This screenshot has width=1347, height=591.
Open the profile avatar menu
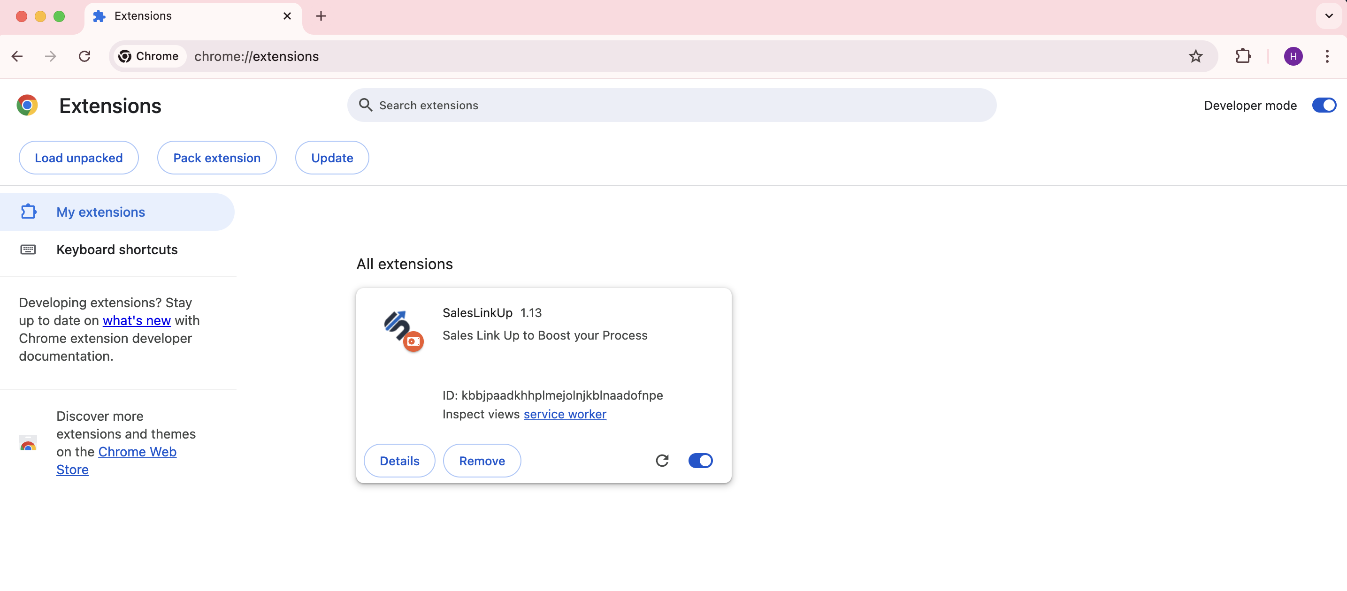(x=1293, y=56)
